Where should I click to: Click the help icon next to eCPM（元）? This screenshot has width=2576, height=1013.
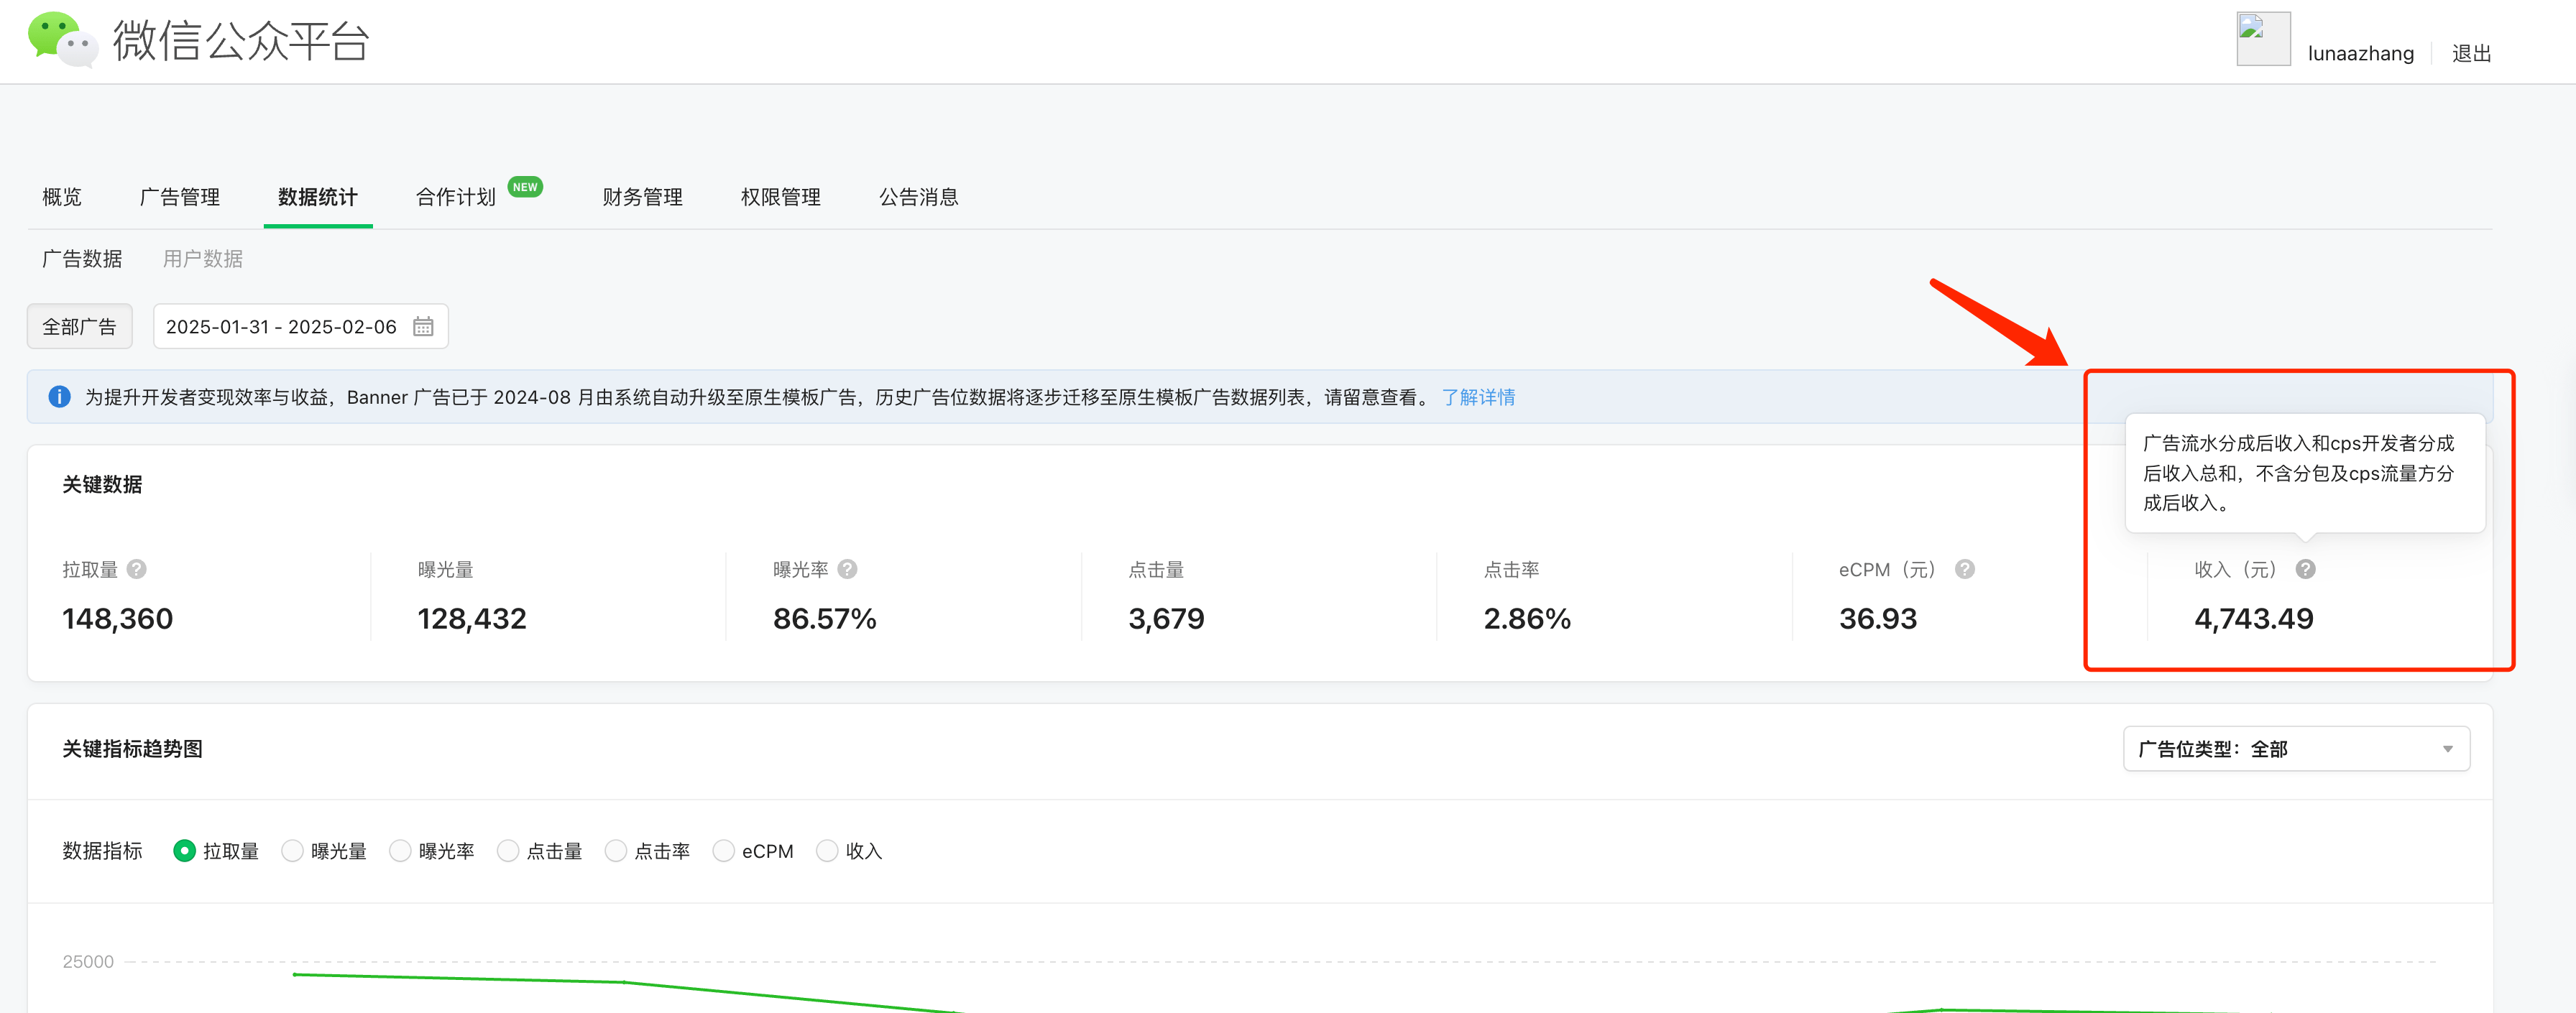[1964, 569]
